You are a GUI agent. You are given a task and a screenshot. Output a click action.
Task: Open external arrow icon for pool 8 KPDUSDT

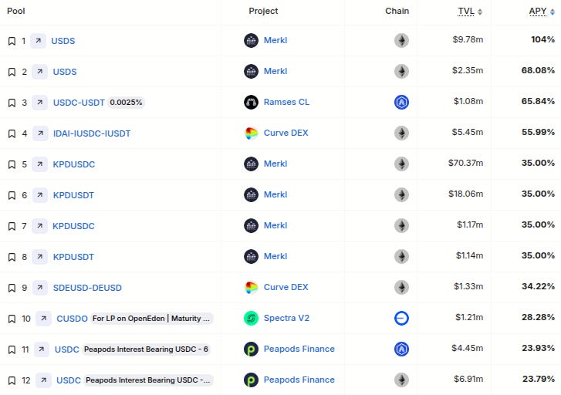click(x=40, y=257)
